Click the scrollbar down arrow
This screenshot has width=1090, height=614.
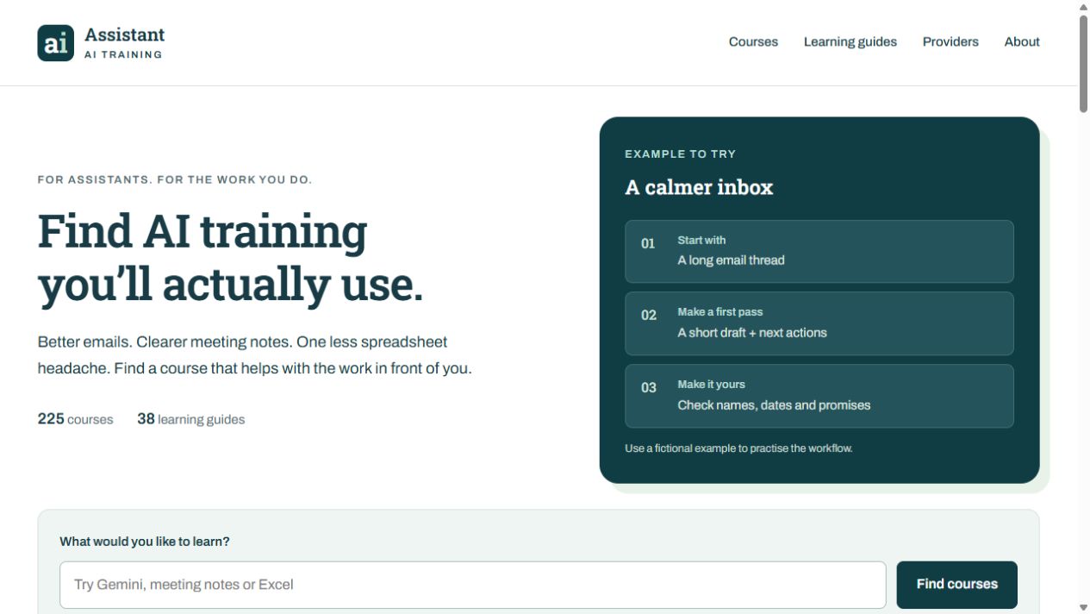1083,607
